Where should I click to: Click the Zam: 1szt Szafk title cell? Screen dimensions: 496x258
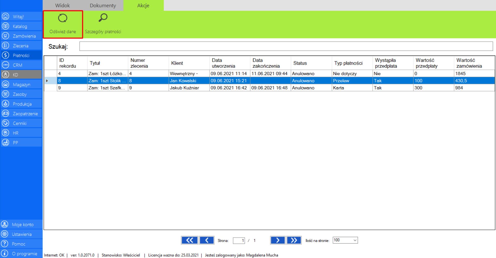tap(108, 88)
